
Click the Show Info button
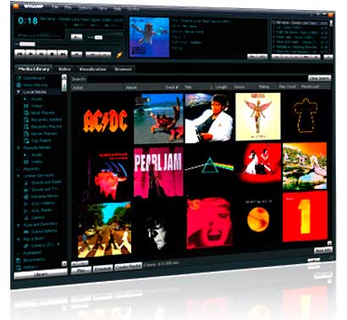(323, 250)
